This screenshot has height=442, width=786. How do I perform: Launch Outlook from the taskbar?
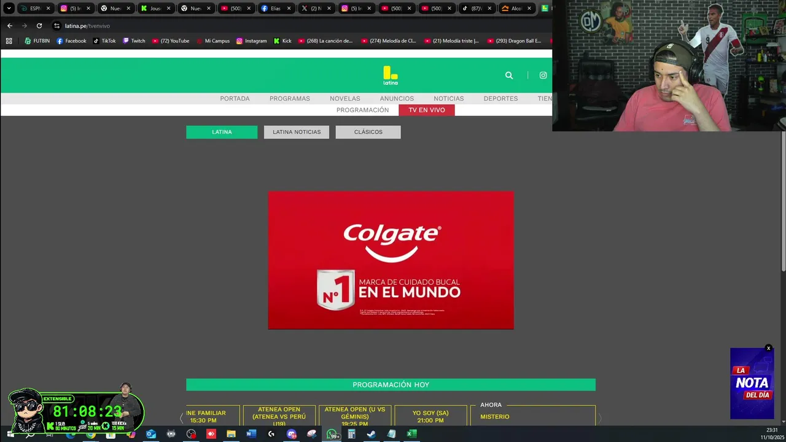click(151, 434)
